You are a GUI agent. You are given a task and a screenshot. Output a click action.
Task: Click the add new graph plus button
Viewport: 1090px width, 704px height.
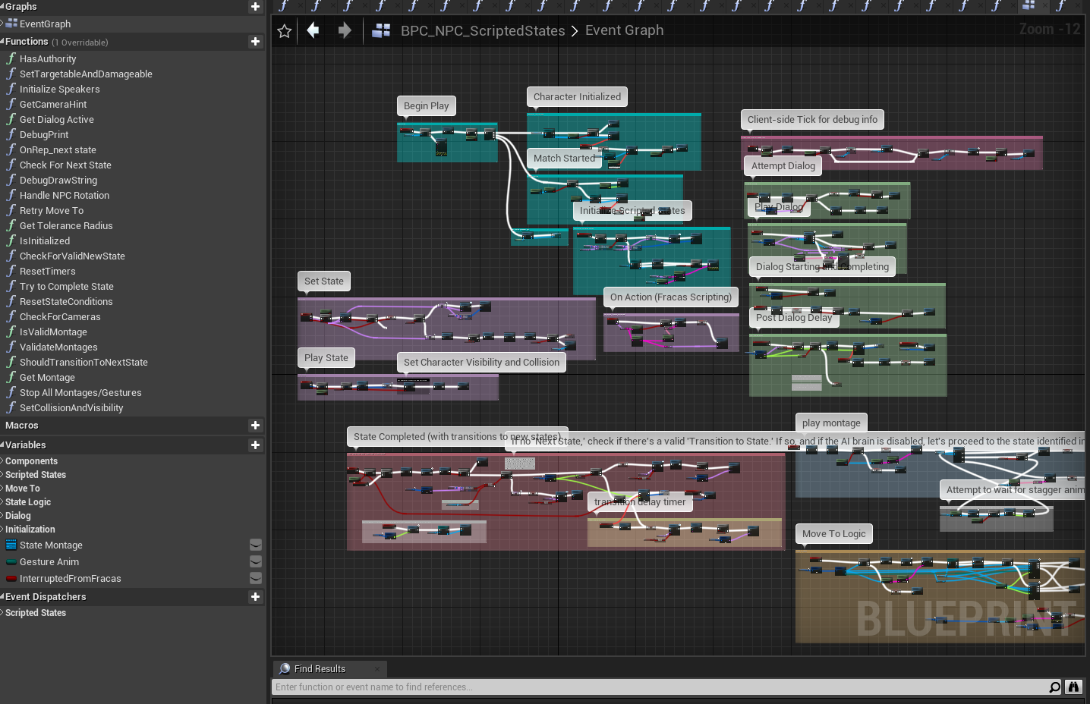pyautogui.click(x=255, y=7)
